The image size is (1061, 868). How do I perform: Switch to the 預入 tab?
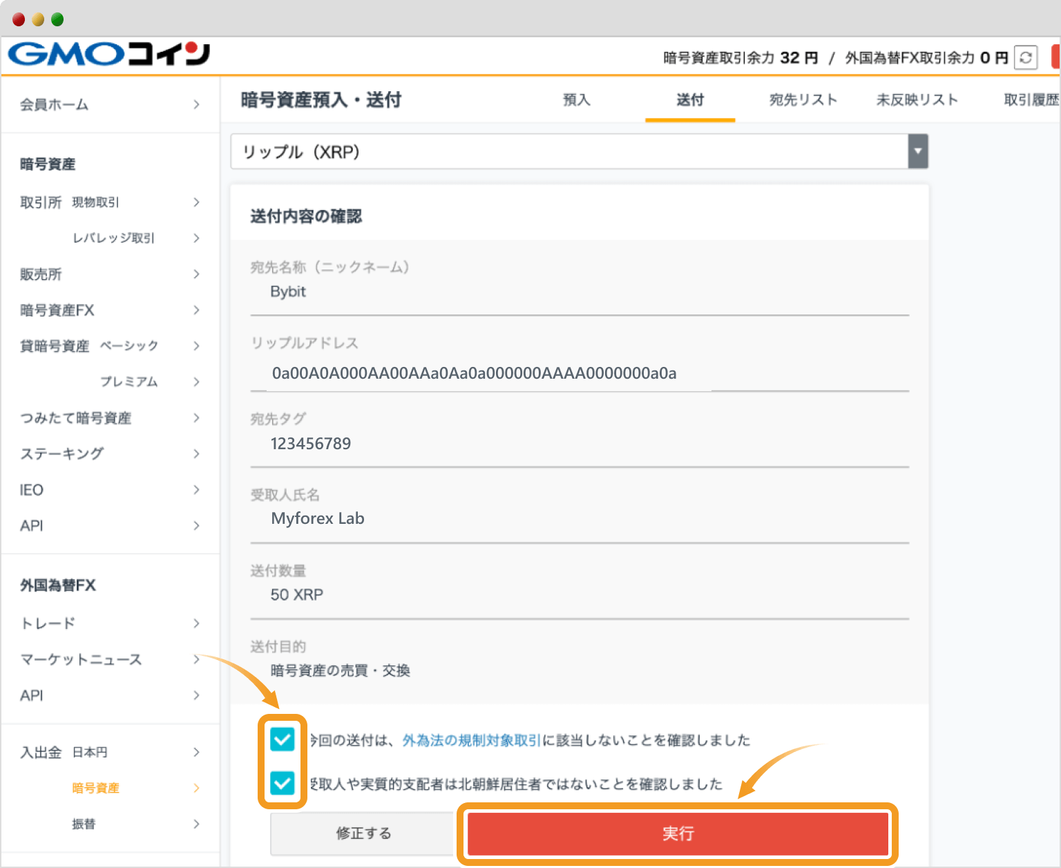point(577,100)
